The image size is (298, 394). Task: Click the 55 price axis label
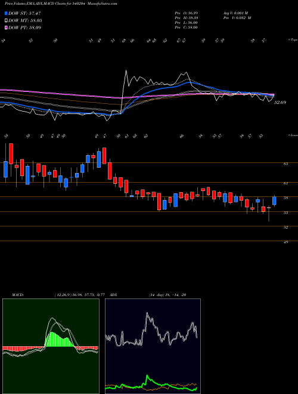[285, 213]
